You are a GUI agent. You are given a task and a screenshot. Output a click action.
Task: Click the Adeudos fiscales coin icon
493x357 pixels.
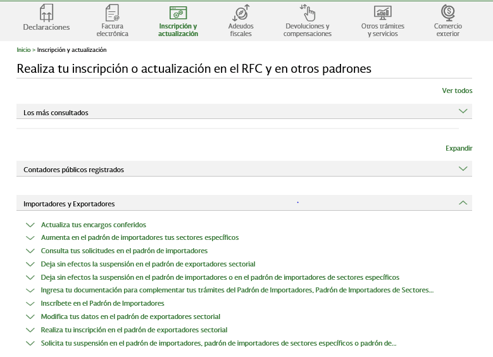pos(241,13)
